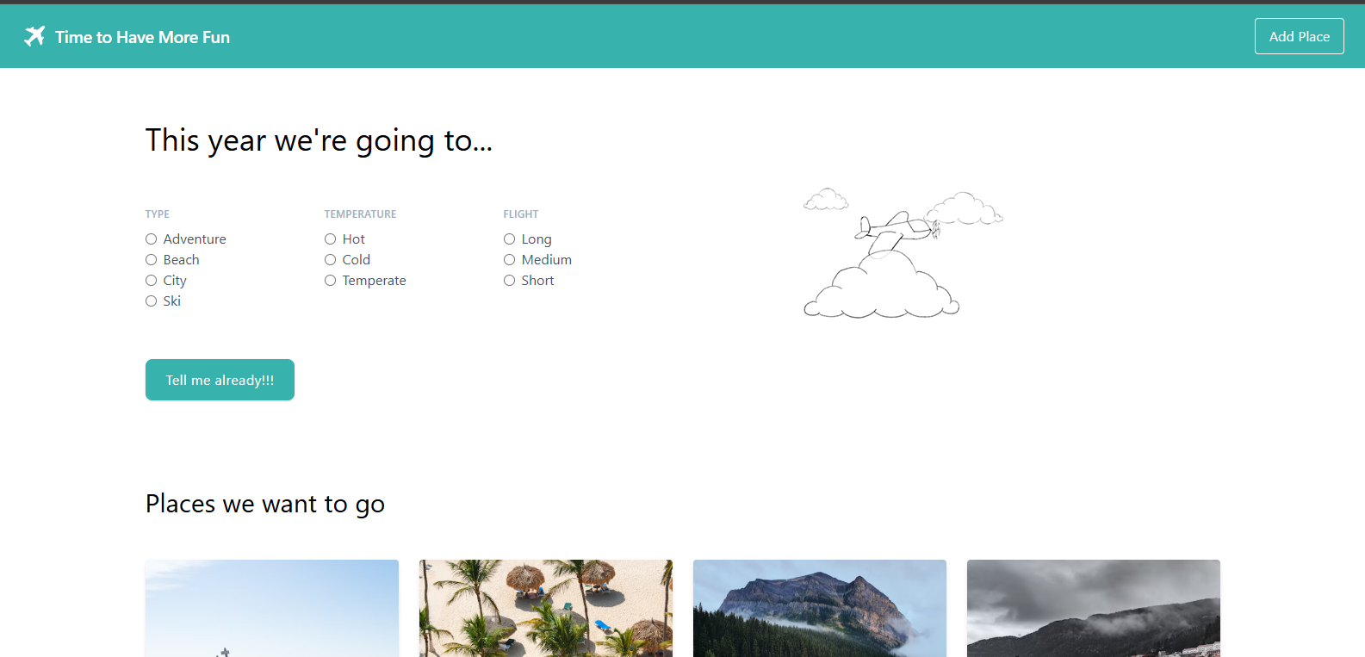Click the Places we want to go heading

click(265, 504)
